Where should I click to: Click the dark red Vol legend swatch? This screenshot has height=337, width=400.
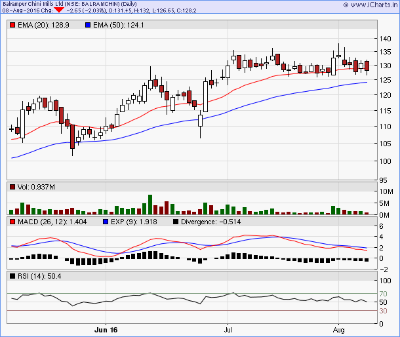[x=12, y=187]
